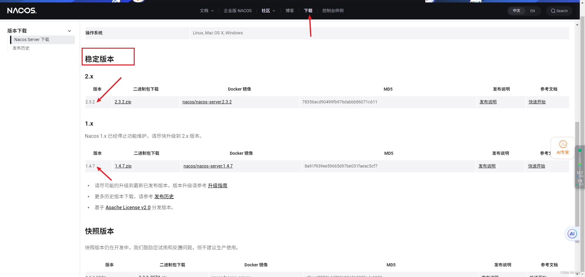
Task: Go to the 博客 page
Action: click(x=289, y=11)
